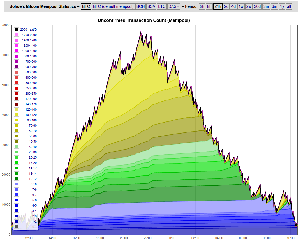Toggle the 14-17 legend label

[x=33, y=168]
